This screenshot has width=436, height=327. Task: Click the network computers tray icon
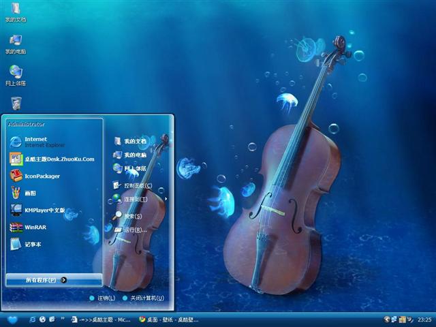coord(394,320)
